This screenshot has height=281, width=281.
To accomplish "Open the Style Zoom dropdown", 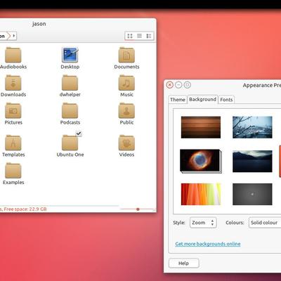I will [203, 223].
